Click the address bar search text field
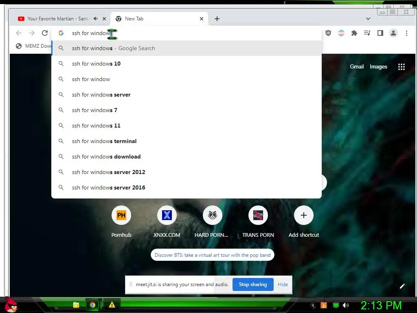 click(x=186, y=33)
